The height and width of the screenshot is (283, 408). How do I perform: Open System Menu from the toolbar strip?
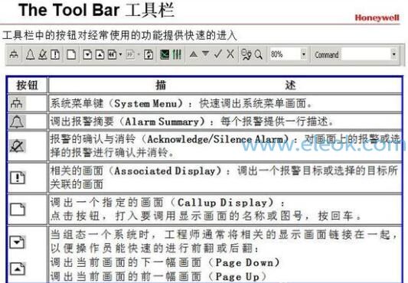pyautogui.click(x=14, y=54)
